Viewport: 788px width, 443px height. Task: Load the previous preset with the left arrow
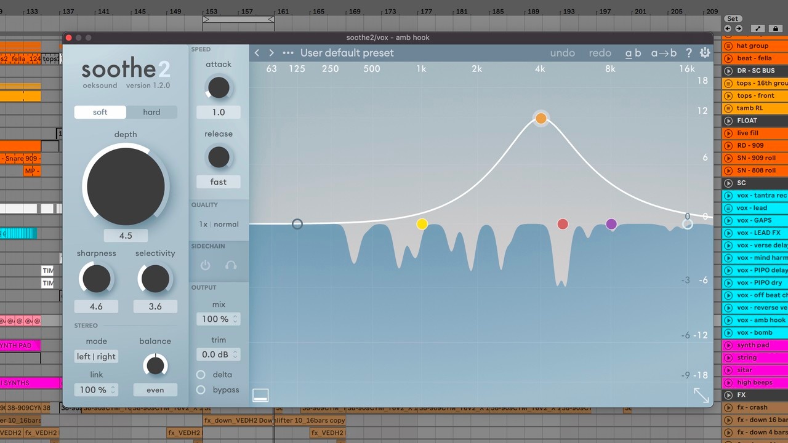coord(257,53)
